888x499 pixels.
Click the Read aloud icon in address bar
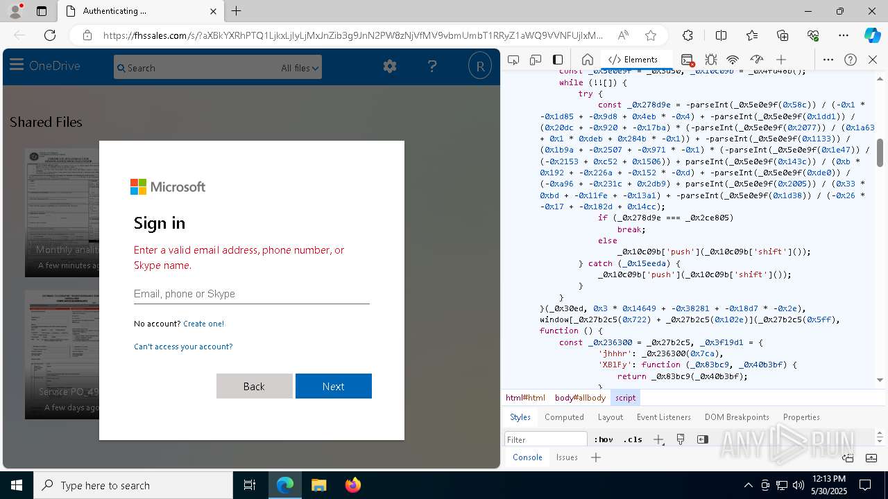[x=623, y=35]
